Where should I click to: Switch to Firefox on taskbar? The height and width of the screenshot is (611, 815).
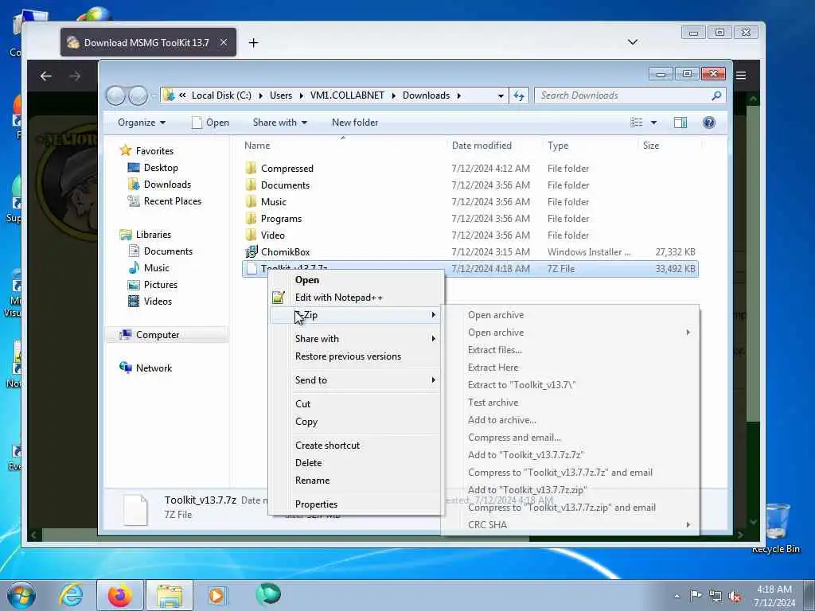point(119,595)
